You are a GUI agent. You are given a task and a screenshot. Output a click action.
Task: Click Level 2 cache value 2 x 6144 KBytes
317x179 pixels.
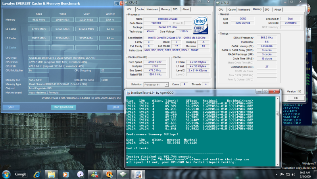tap(198, 71)
